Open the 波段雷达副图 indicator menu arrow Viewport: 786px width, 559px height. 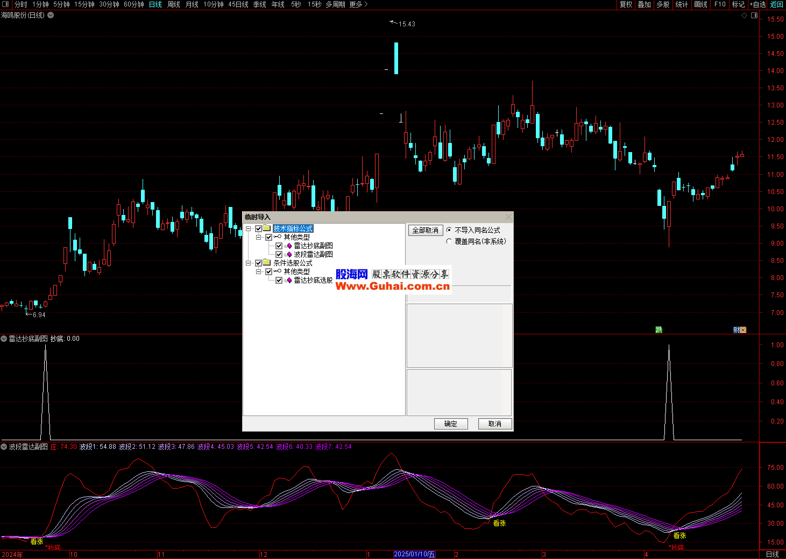coord(4,447)
